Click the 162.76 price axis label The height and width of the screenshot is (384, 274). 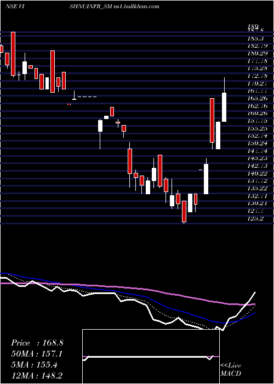(x=257, y=106)
